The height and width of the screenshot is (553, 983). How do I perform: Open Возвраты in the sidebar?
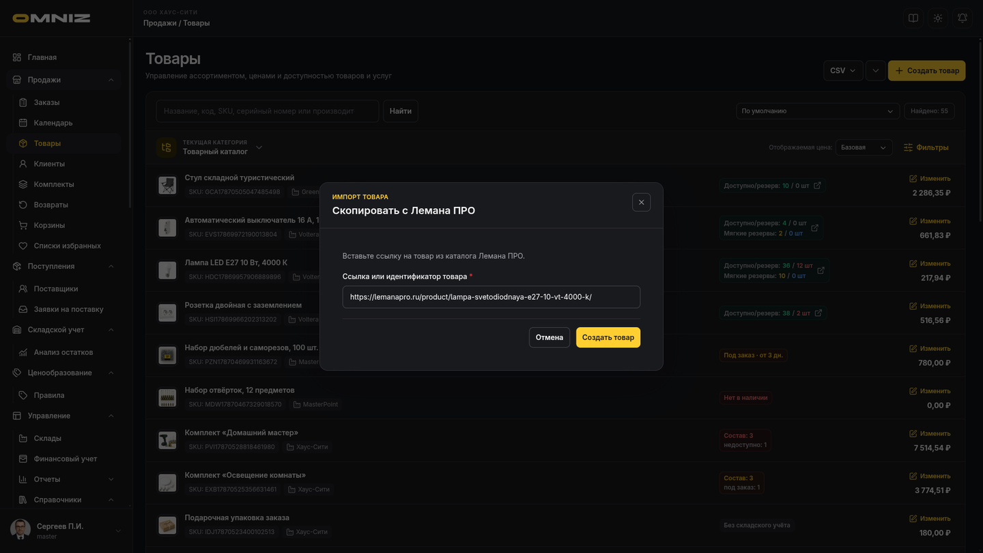coord(67,205)
